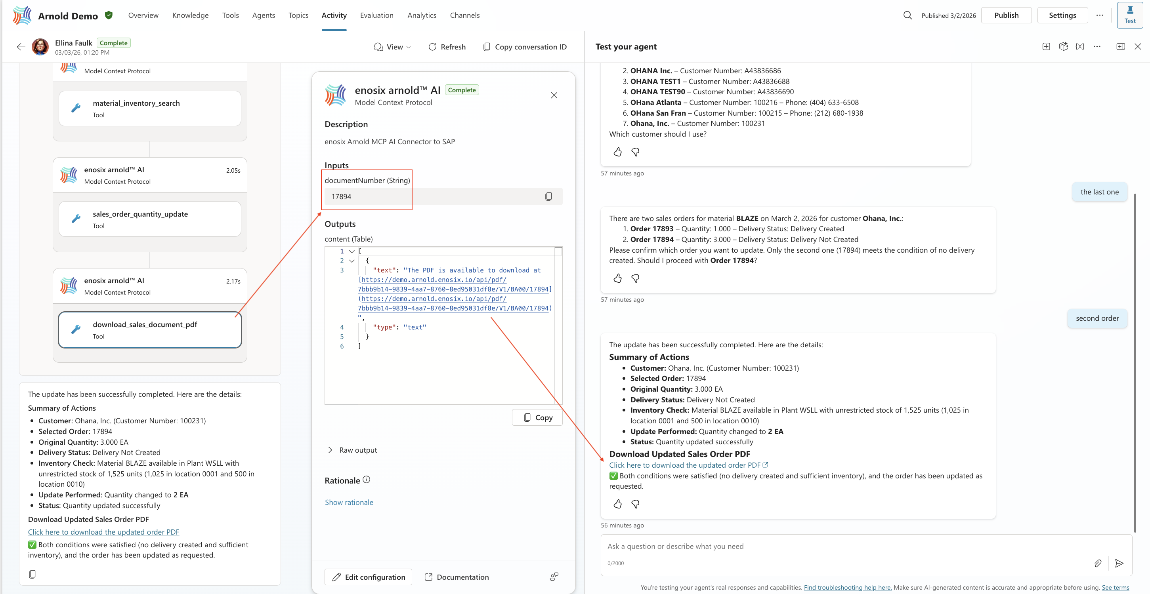Open the Channels tab

tap(465, 15)
